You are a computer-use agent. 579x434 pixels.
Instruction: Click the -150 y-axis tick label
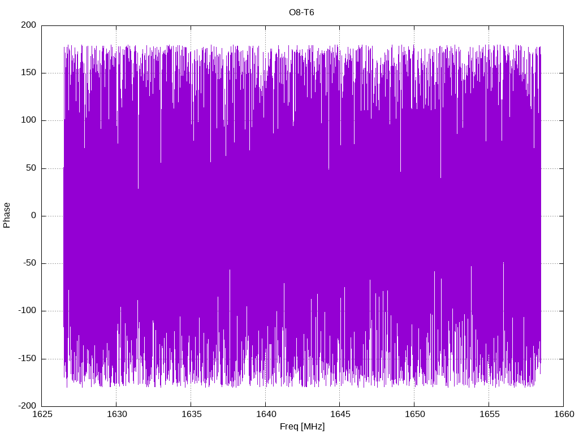pyautogui.click(x=27, y=359)
